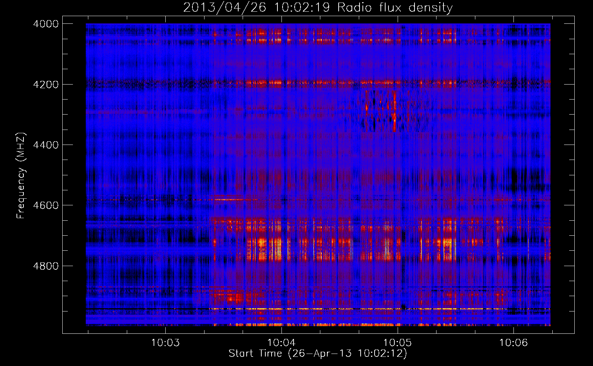
Task: Click the plot title "2013/04/26 10:02:19 Radio flux density"
Action: tap(318, 7)
